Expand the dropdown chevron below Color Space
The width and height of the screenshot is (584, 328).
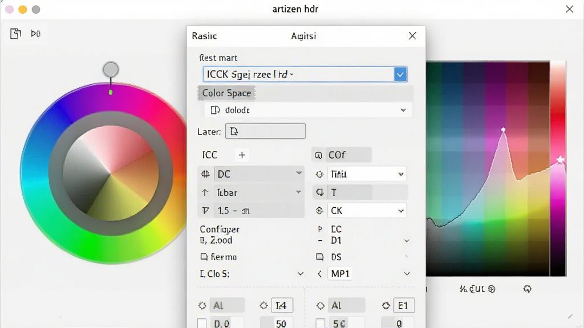point(403,110)
